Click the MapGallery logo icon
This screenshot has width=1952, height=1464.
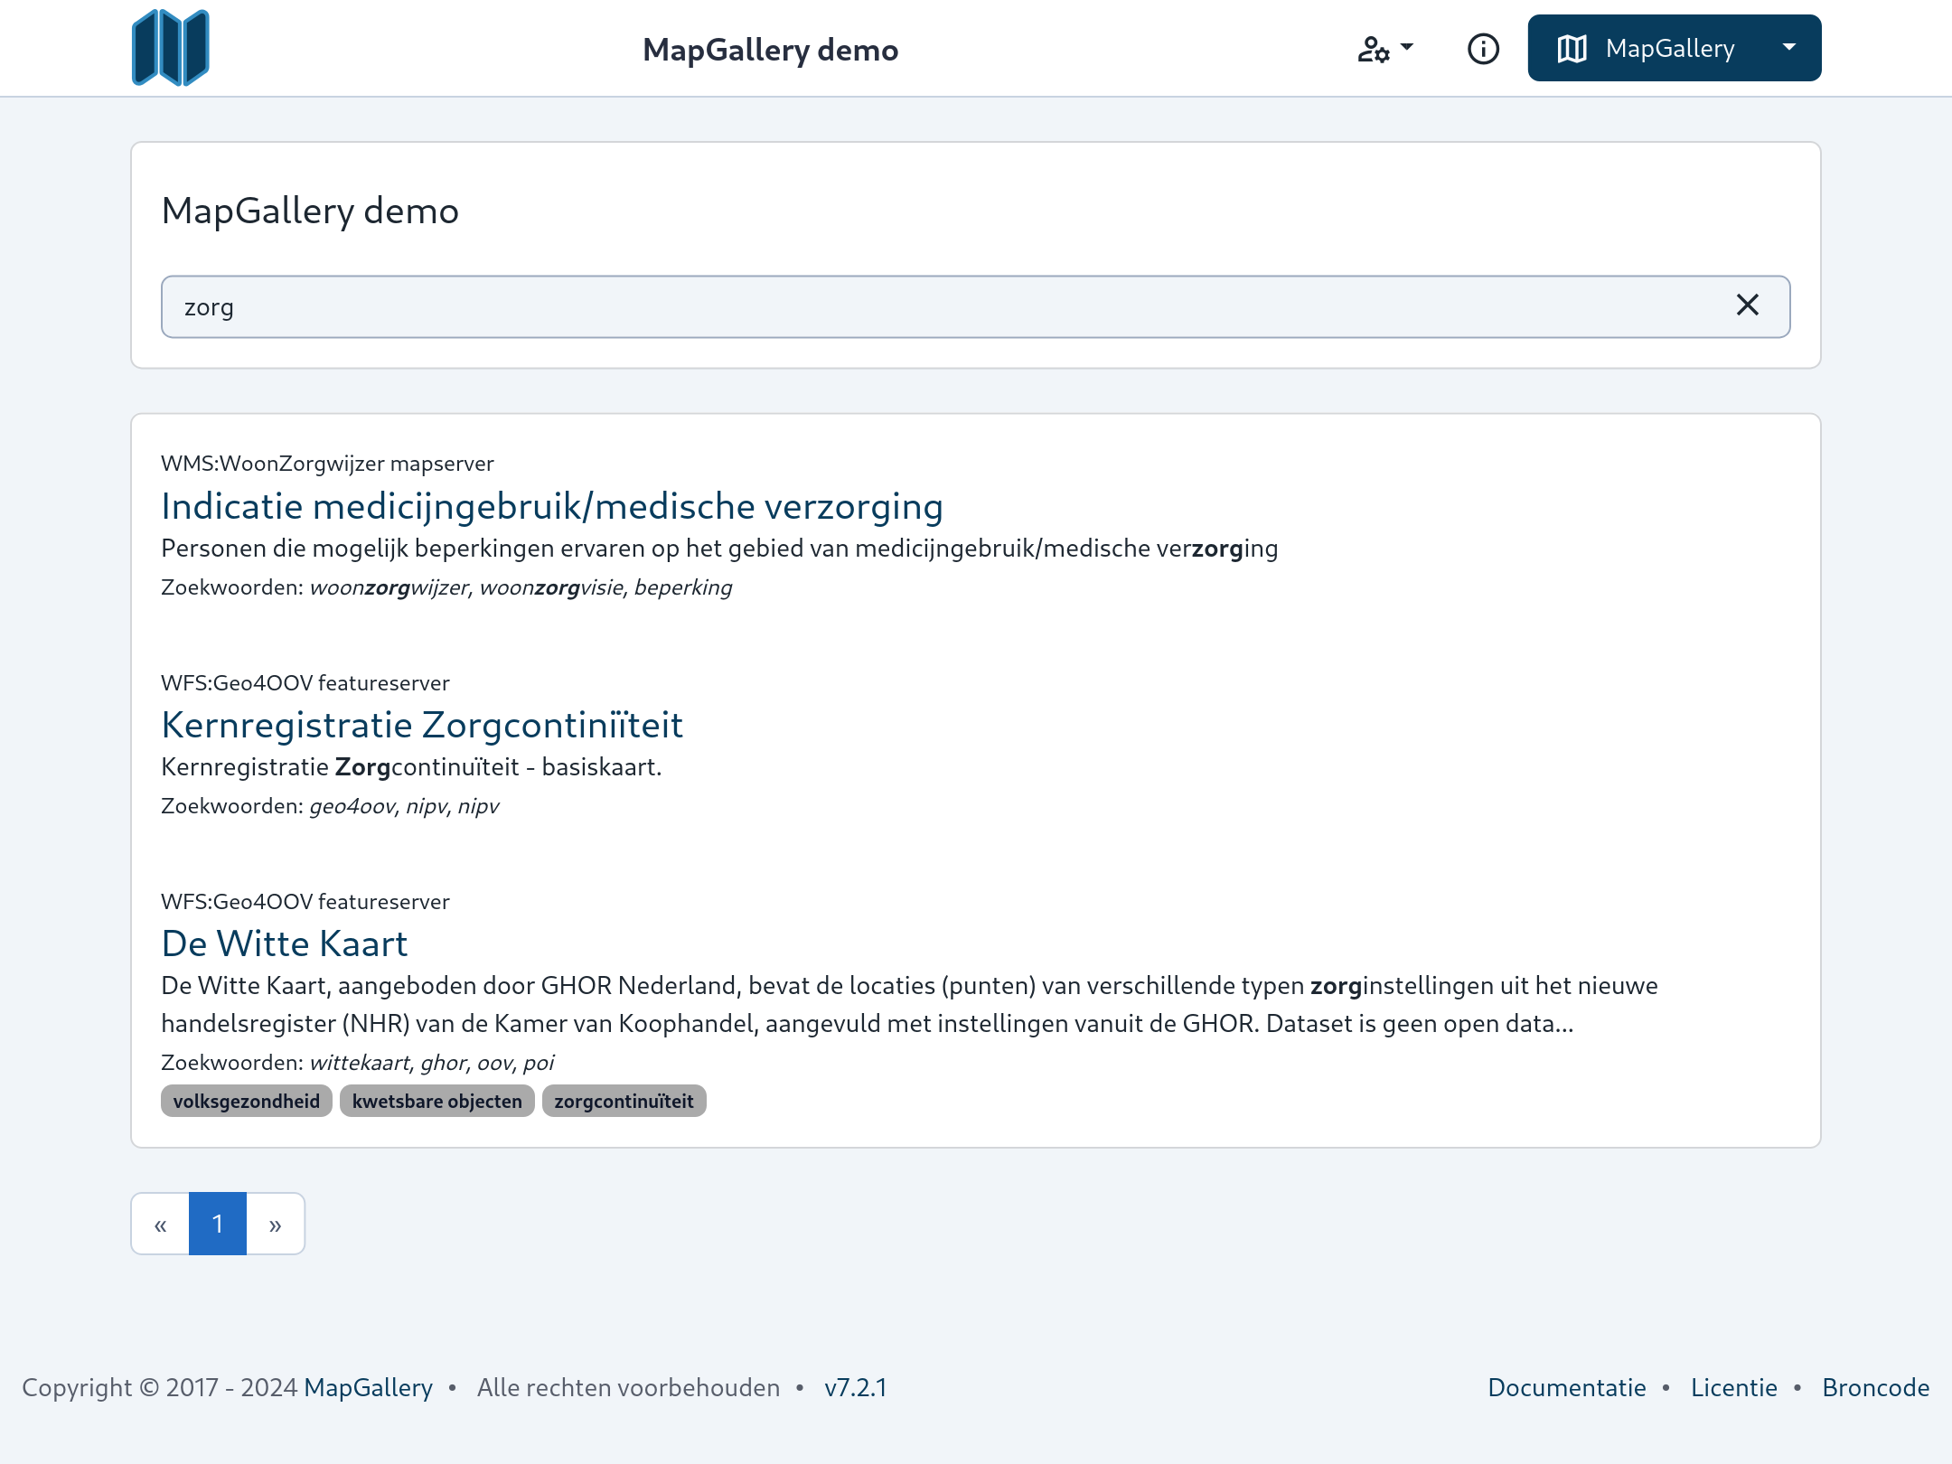click(x=170, y=48)
